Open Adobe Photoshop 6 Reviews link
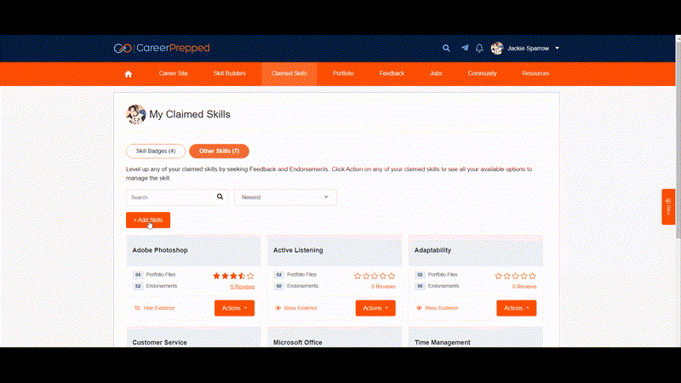681x383 pixels. pos(243,287)
